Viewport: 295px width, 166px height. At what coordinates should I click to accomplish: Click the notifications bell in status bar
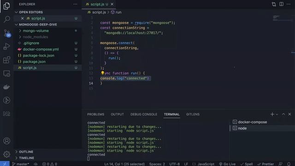289,164
